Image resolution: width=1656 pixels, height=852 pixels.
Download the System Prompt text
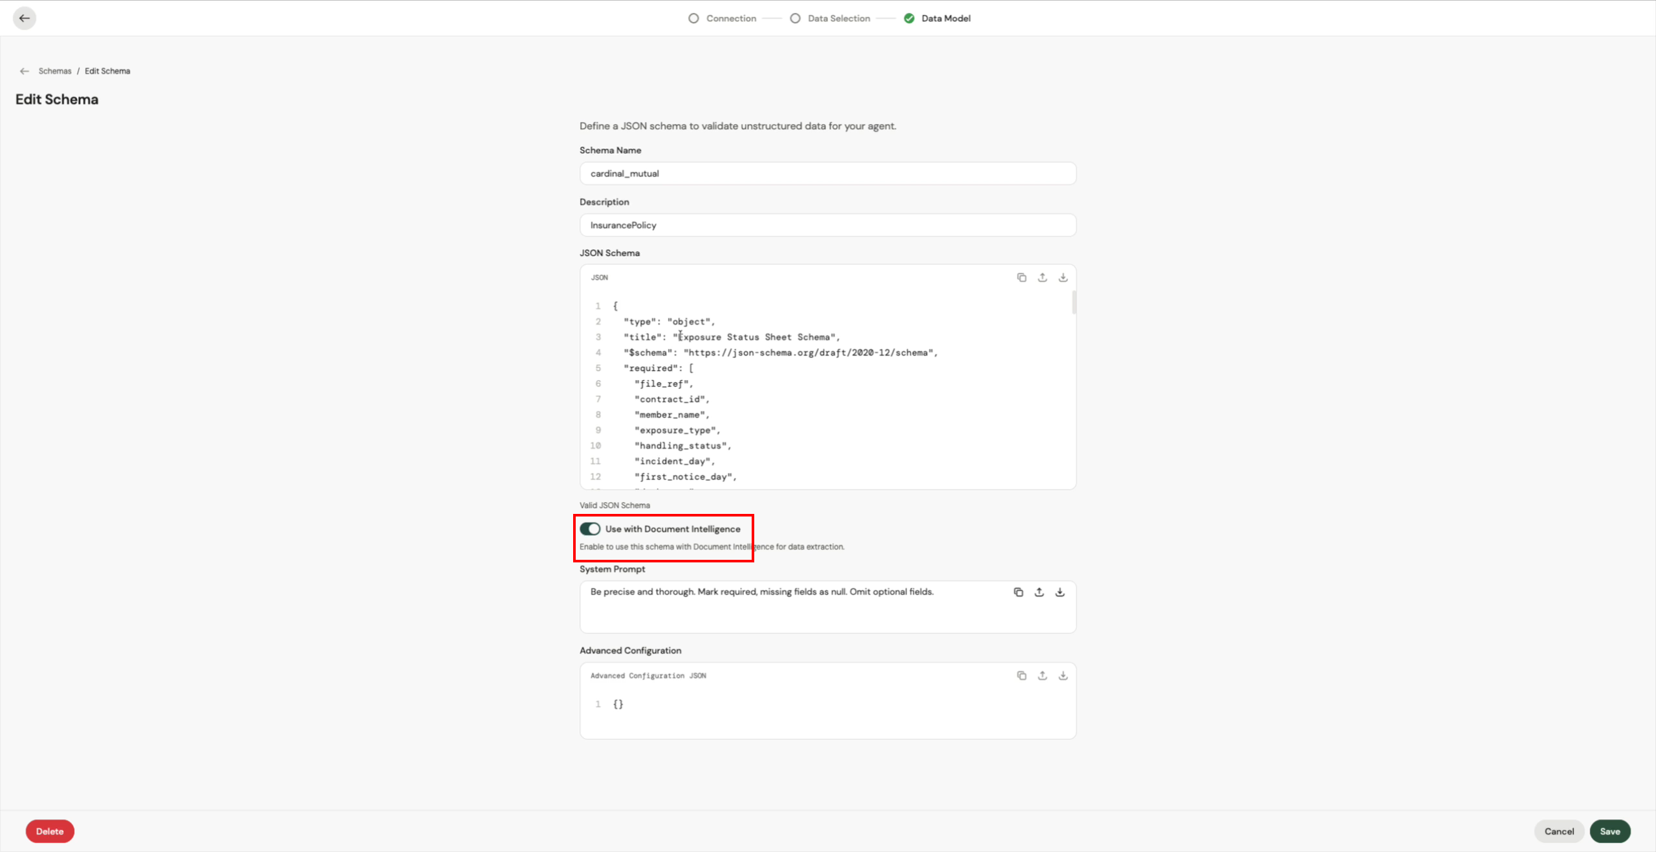point(1060,592)
